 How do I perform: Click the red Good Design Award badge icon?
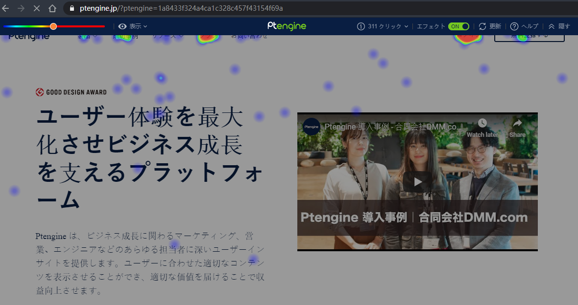pos(40,92)
